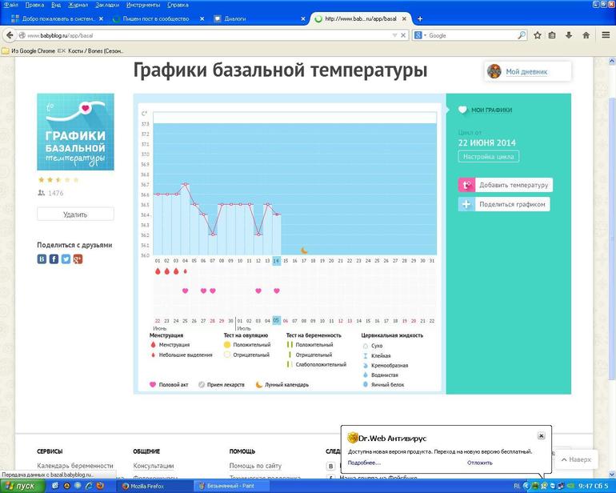Open the Журнал menu

(x=78, y=5)
